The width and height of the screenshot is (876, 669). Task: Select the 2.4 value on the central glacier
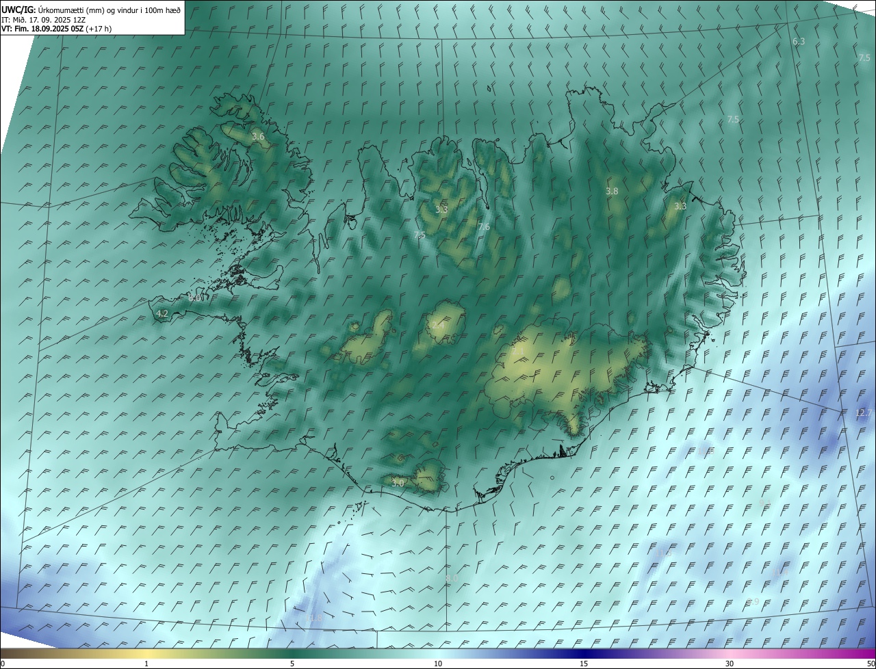(x=438, y=326)
